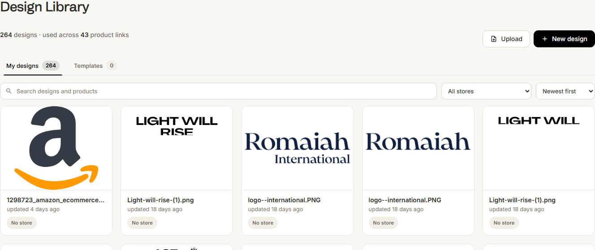Screen dimensions: 595x250
Task: Open the single-line LIGHT WILL thumbnail
Action: pos(539,148)
